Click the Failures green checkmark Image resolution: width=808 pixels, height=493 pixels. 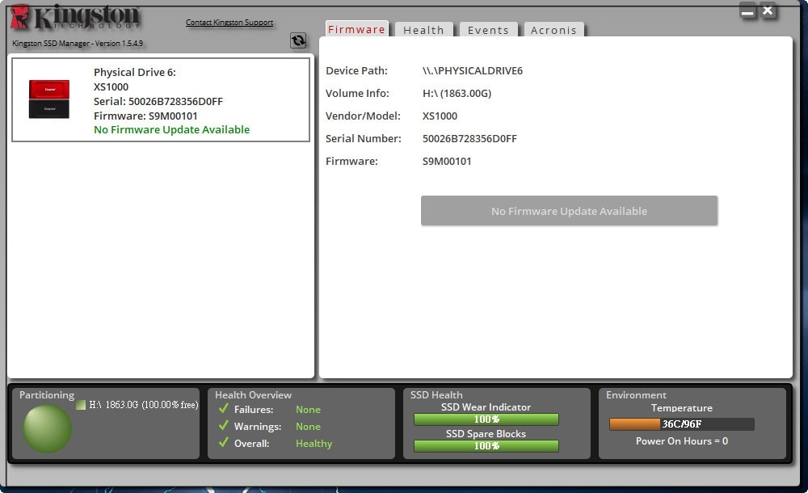click(223, 409)
